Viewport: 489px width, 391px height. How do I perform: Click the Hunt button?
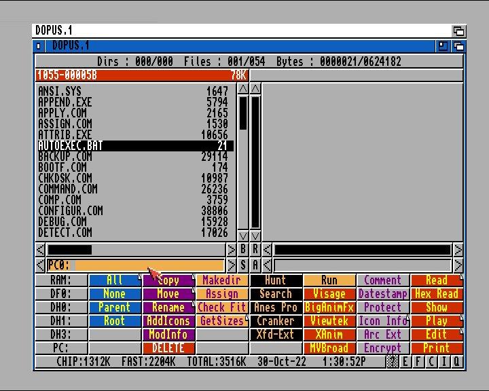[x=276, y=280]
